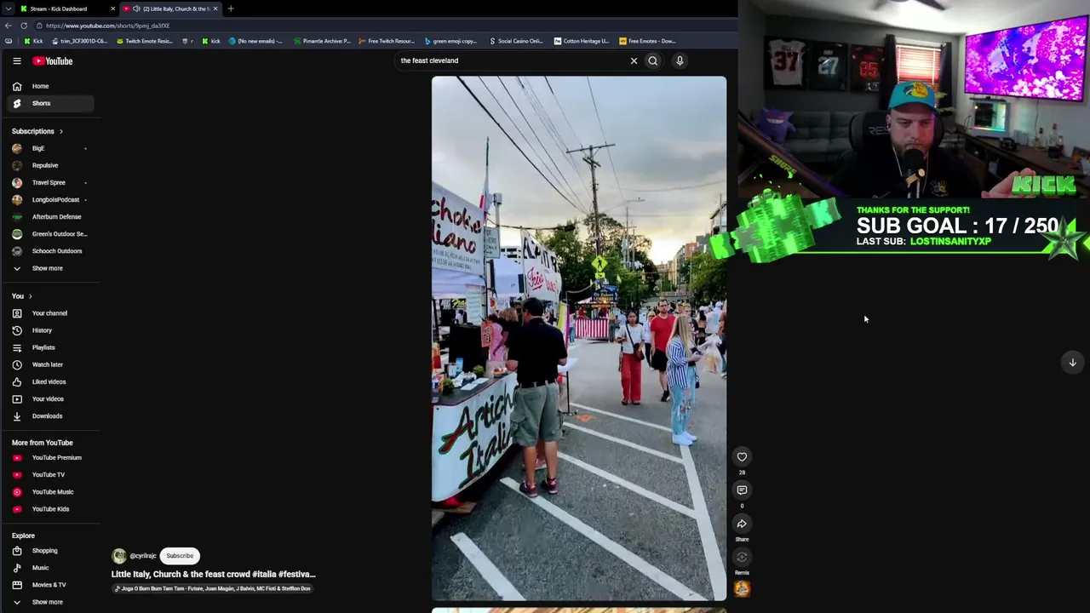Open Downloads
The width and height of the screenshot is (1090, 613).
coord(50,416)
